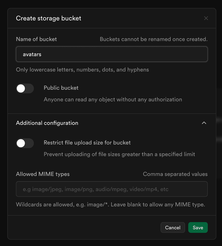Focus the Allowed MIME types input
222x246 pixels.
click(112, 189)
